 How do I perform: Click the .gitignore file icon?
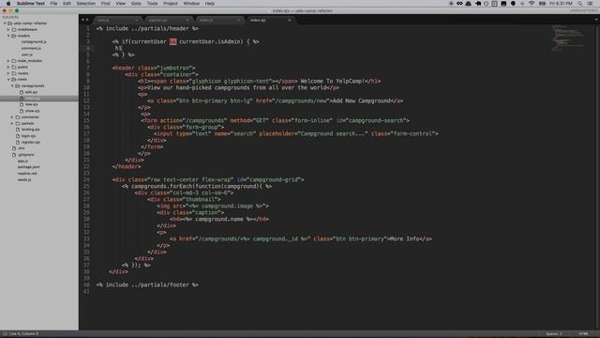pyautogui.click(x=14, y=155)
